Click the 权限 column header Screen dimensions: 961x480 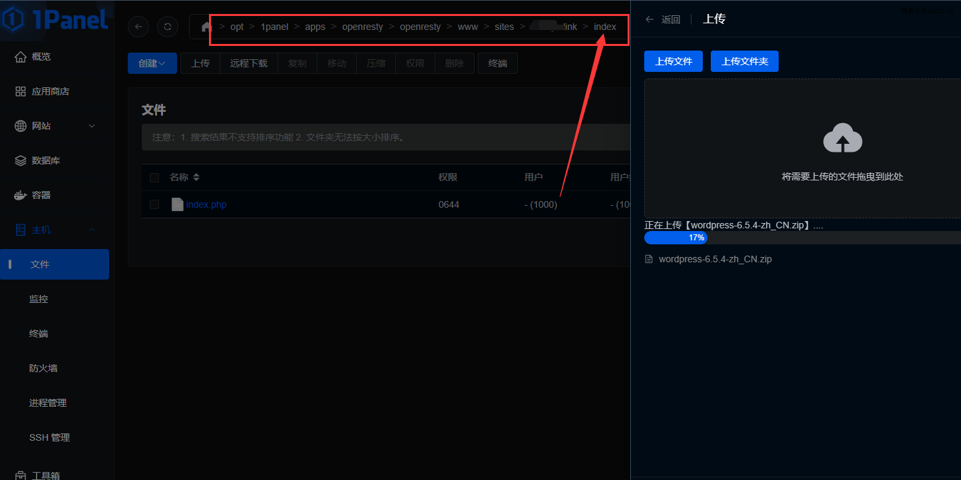[x=448, y=177]
